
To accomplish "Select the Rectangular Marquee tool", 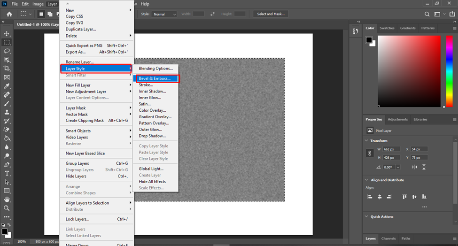I will [x=7, y=42].
